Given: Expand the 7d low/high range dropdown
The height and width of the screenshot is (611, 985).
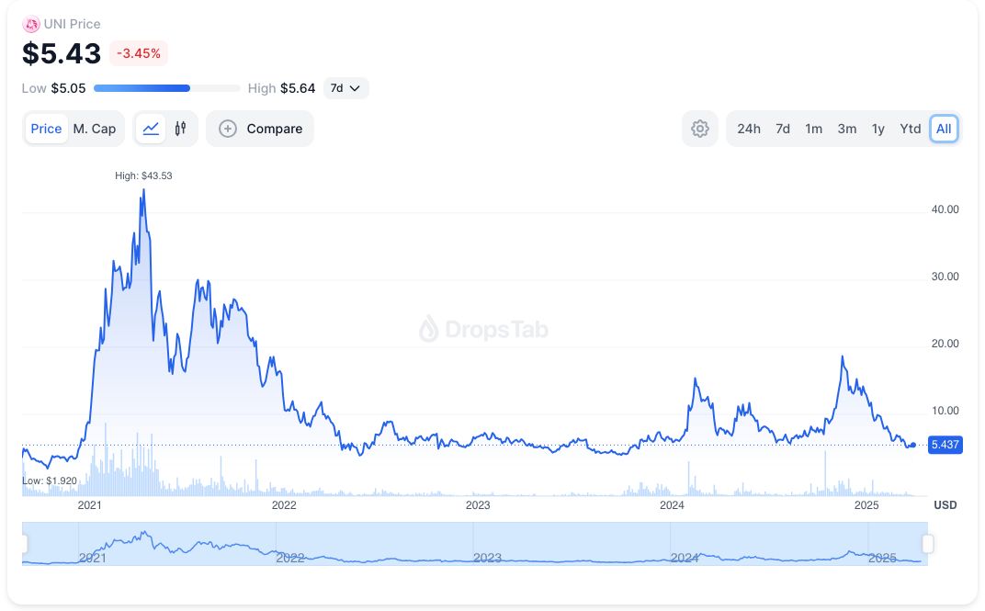Looking at the screenshot, I should pos(347,88).
